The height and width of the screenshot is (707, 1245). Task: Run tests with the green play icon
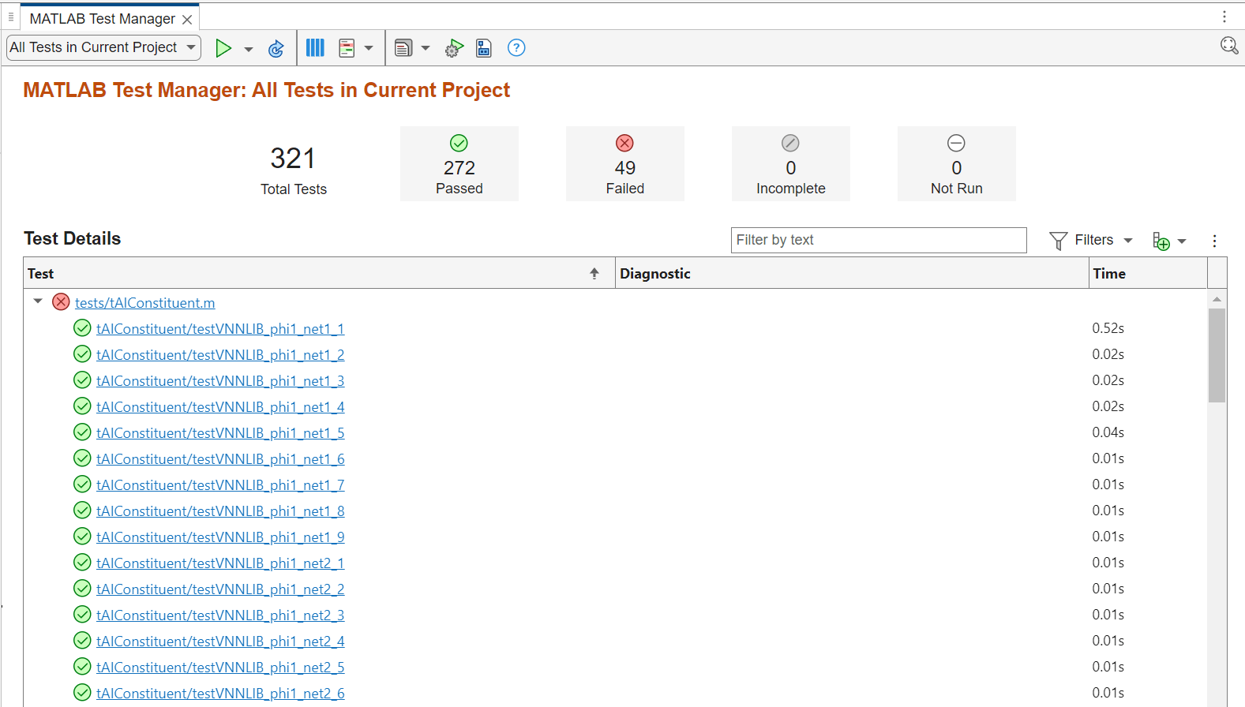coord(223,48)
